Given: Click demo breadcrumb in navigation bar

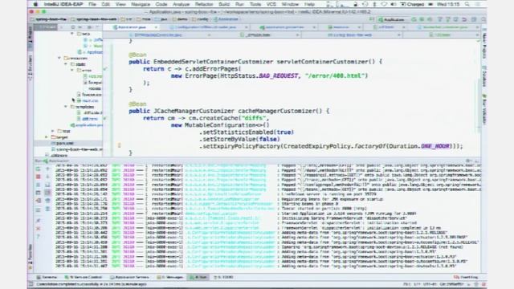Looking at the screenshot, I should pyautogui.click(x=180, y=19).
